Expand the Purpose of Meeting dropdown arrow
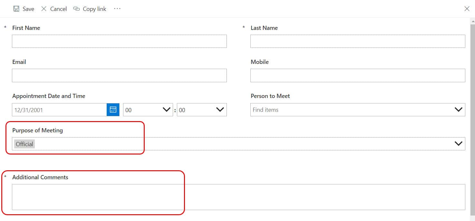Image resolution: width=475 pixels, height=221 pixels. (458, 144)
